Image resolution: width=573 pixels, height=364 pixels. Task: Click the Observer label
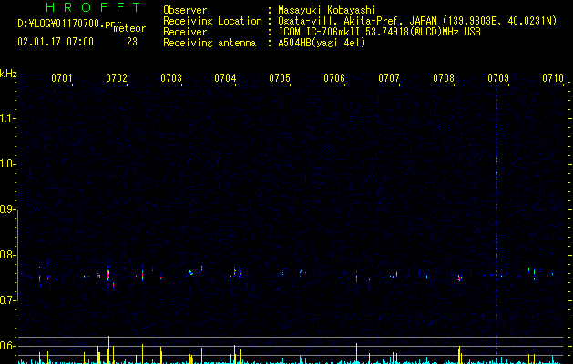(185, 10)
